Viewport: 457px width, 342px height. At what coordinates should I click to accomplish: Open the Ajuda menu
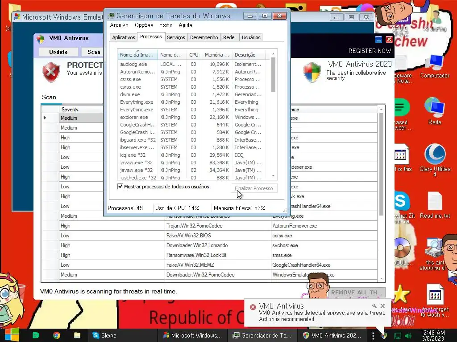coord(185,25)
